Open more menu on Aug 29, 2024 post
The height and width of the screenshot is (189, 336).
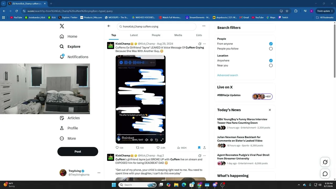[x=204, y=44]
